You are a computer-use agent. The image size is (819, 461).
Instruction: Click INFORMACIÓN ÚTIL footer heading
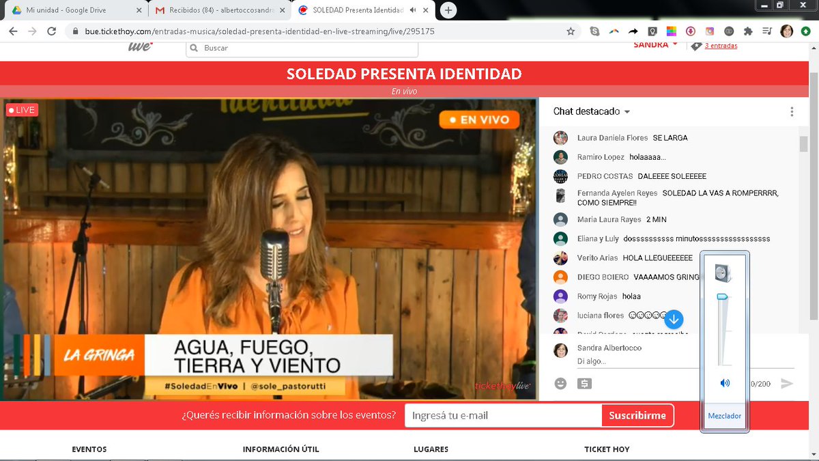click(281, 449)
